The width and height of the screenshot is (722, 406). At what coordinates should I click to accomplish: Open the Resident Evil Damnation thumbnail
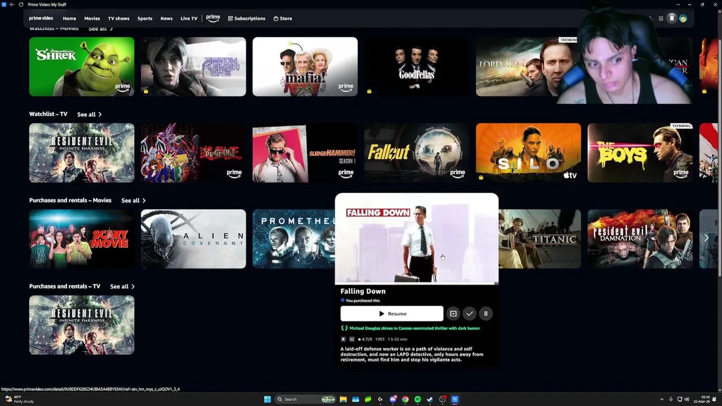[x=640, y=239]
